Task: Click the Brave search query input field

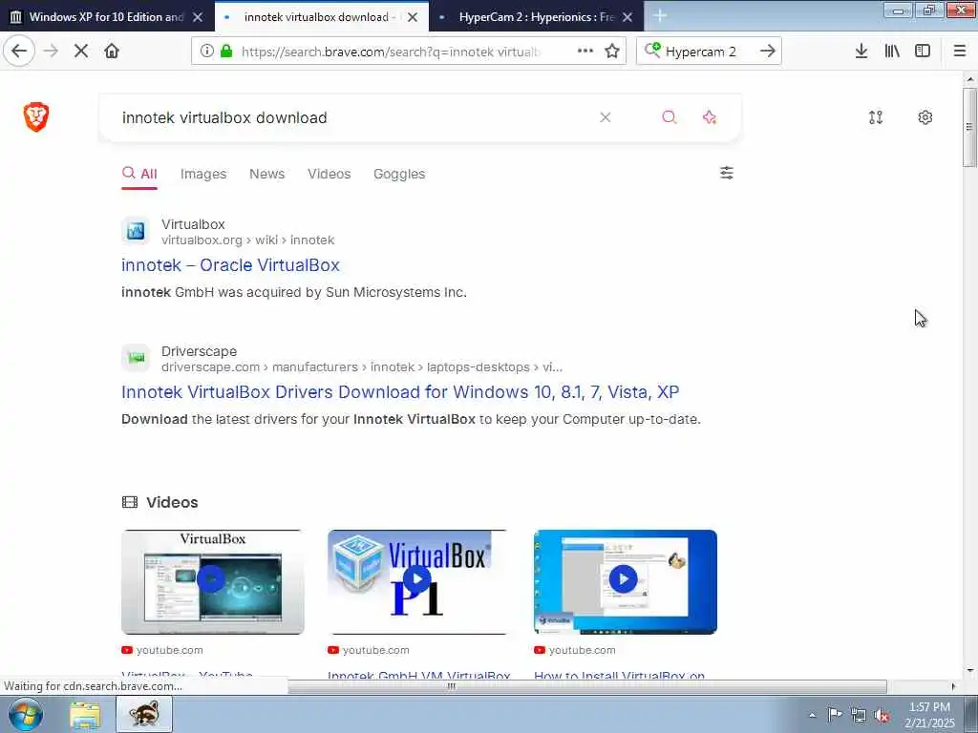Action: click(350, 117)
